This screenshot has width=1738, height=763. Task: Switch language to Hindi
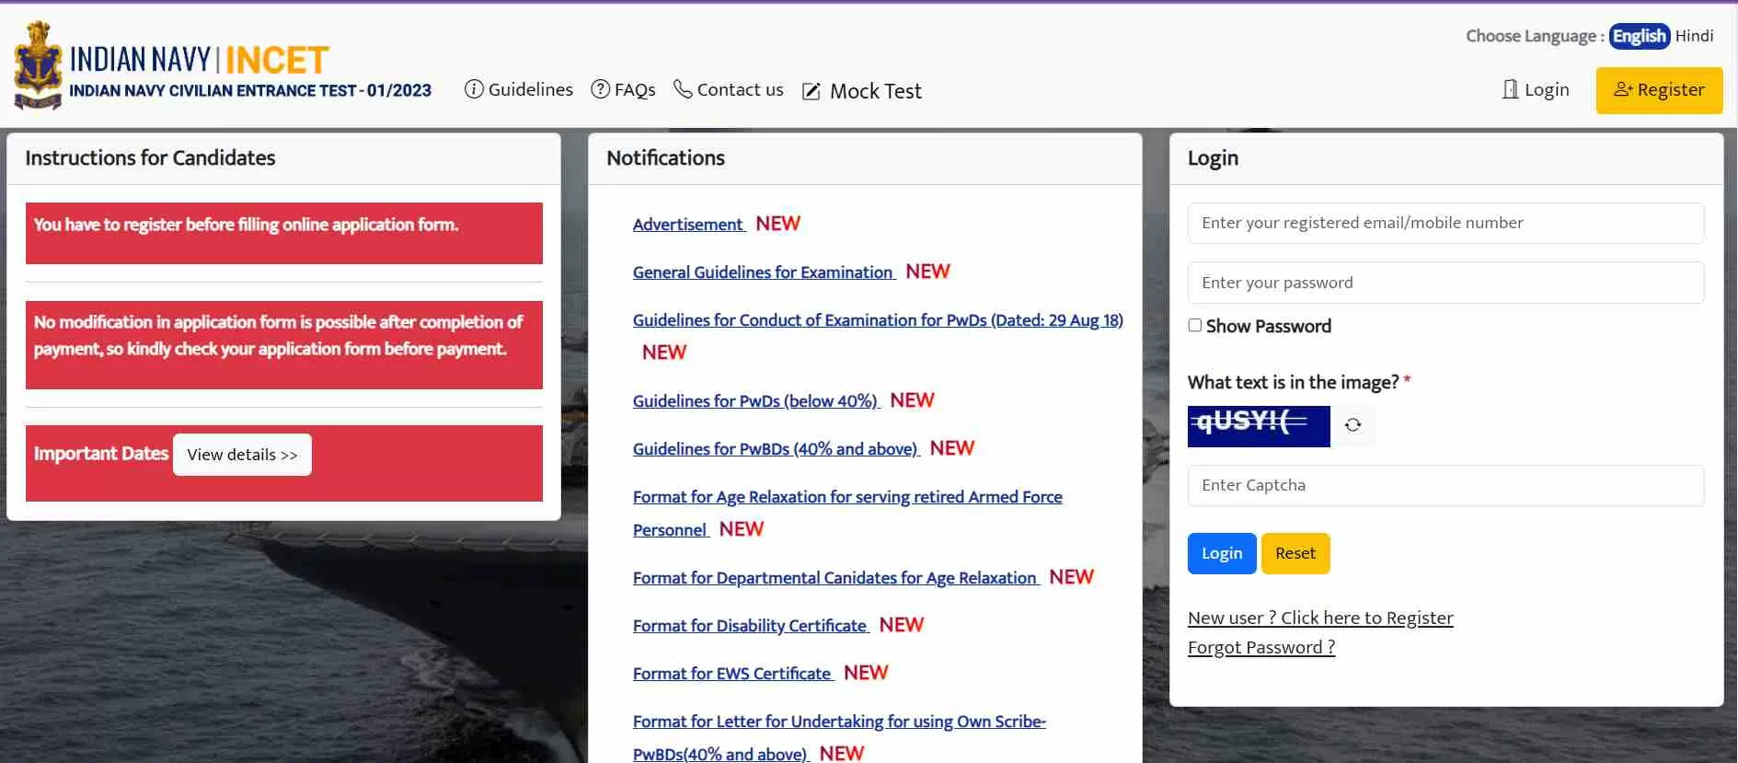click(1694, 36)
